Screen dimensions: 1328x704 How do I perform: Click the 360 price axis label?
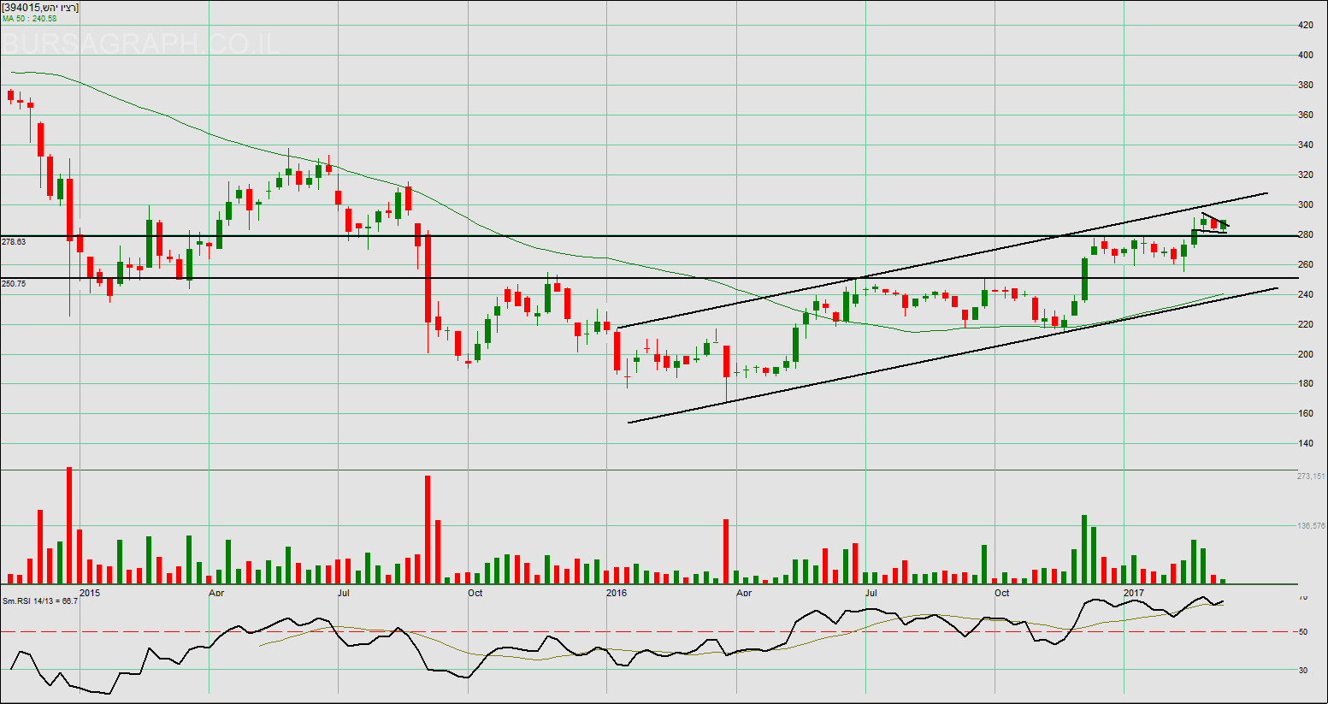[x=1306, y=115]
